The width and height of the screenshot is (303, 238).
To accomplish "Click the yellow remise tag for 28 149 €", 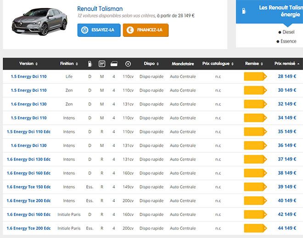I will coord(255,77).
